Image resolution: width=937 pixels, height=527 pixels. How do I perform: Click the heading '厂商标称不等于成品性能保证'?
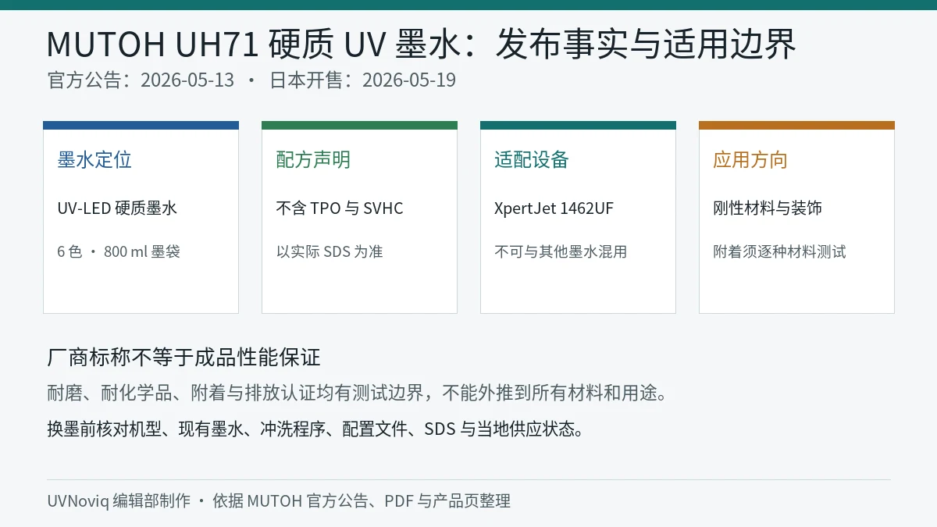184,358
